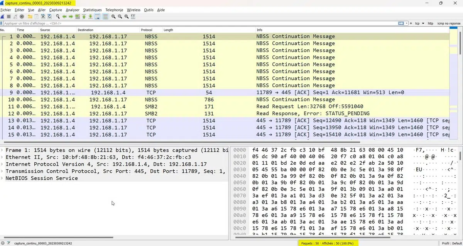Open the Statistiques menu
Screen dimensions: 463x246
pyautogui.click(x=92, y=10)
